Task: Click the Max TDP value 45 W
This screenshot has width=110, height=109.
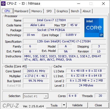Action: [74, 25]
